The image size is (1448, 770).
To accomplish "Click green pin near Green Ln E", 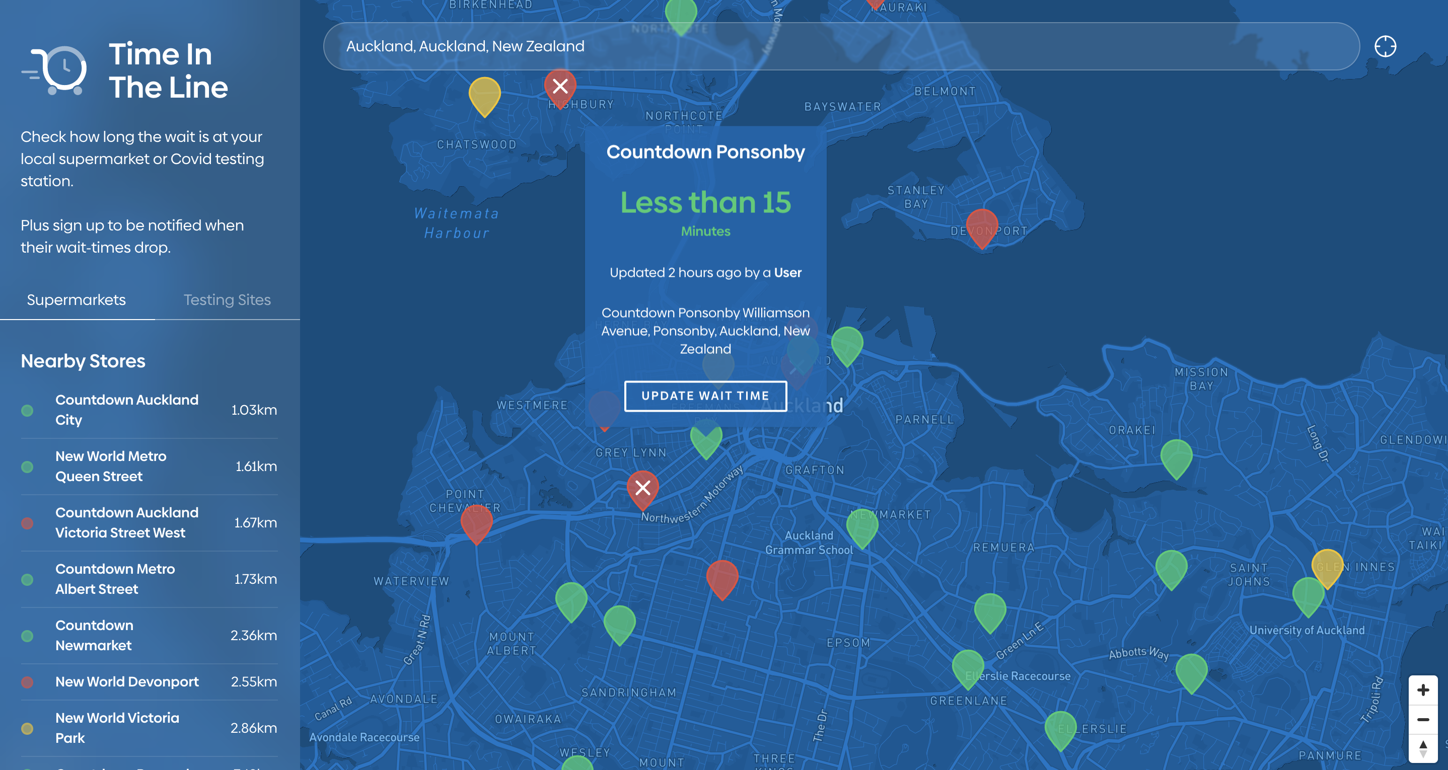I will coord(989,612).
